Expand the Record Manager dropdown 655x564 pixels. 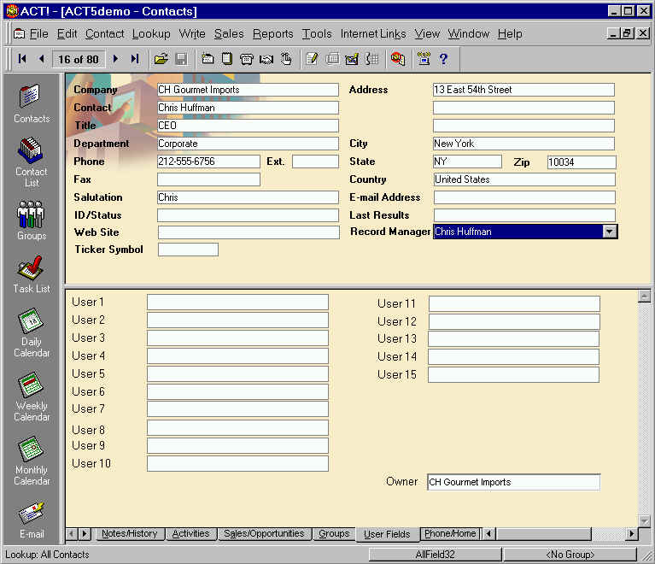[x=609, y=232]
